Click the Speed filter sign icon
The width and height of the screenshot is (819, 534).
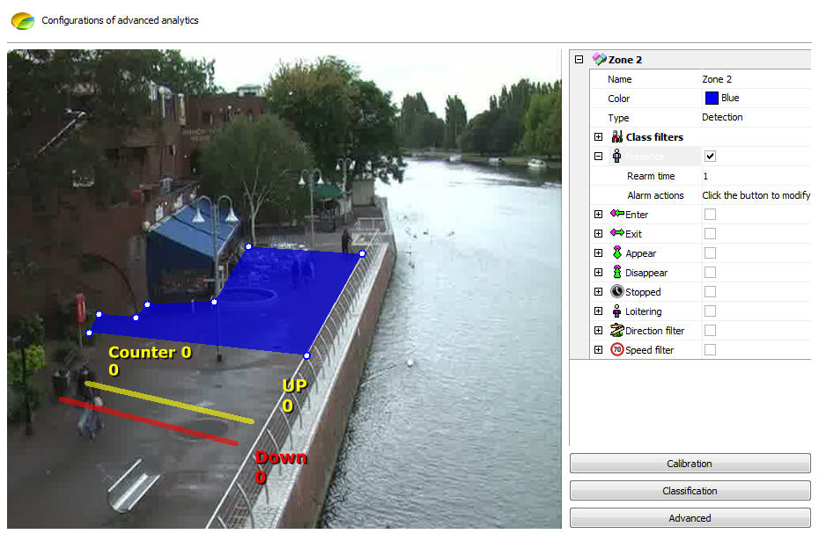tap(616, 350)
